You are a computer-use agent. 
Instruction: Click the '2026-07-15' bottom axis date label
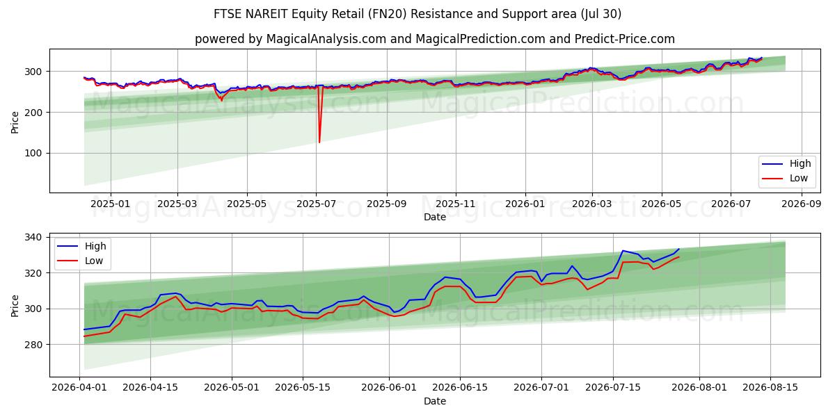(x=614, y=388)
